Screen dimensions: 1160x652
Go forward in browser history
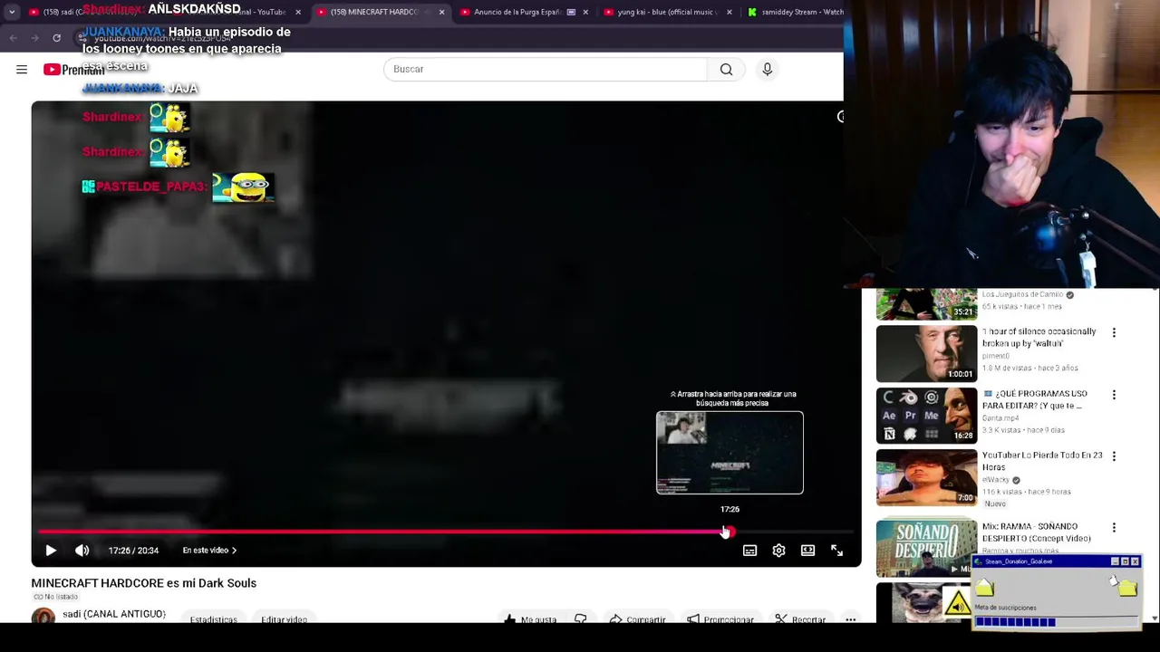coord(34,37)
